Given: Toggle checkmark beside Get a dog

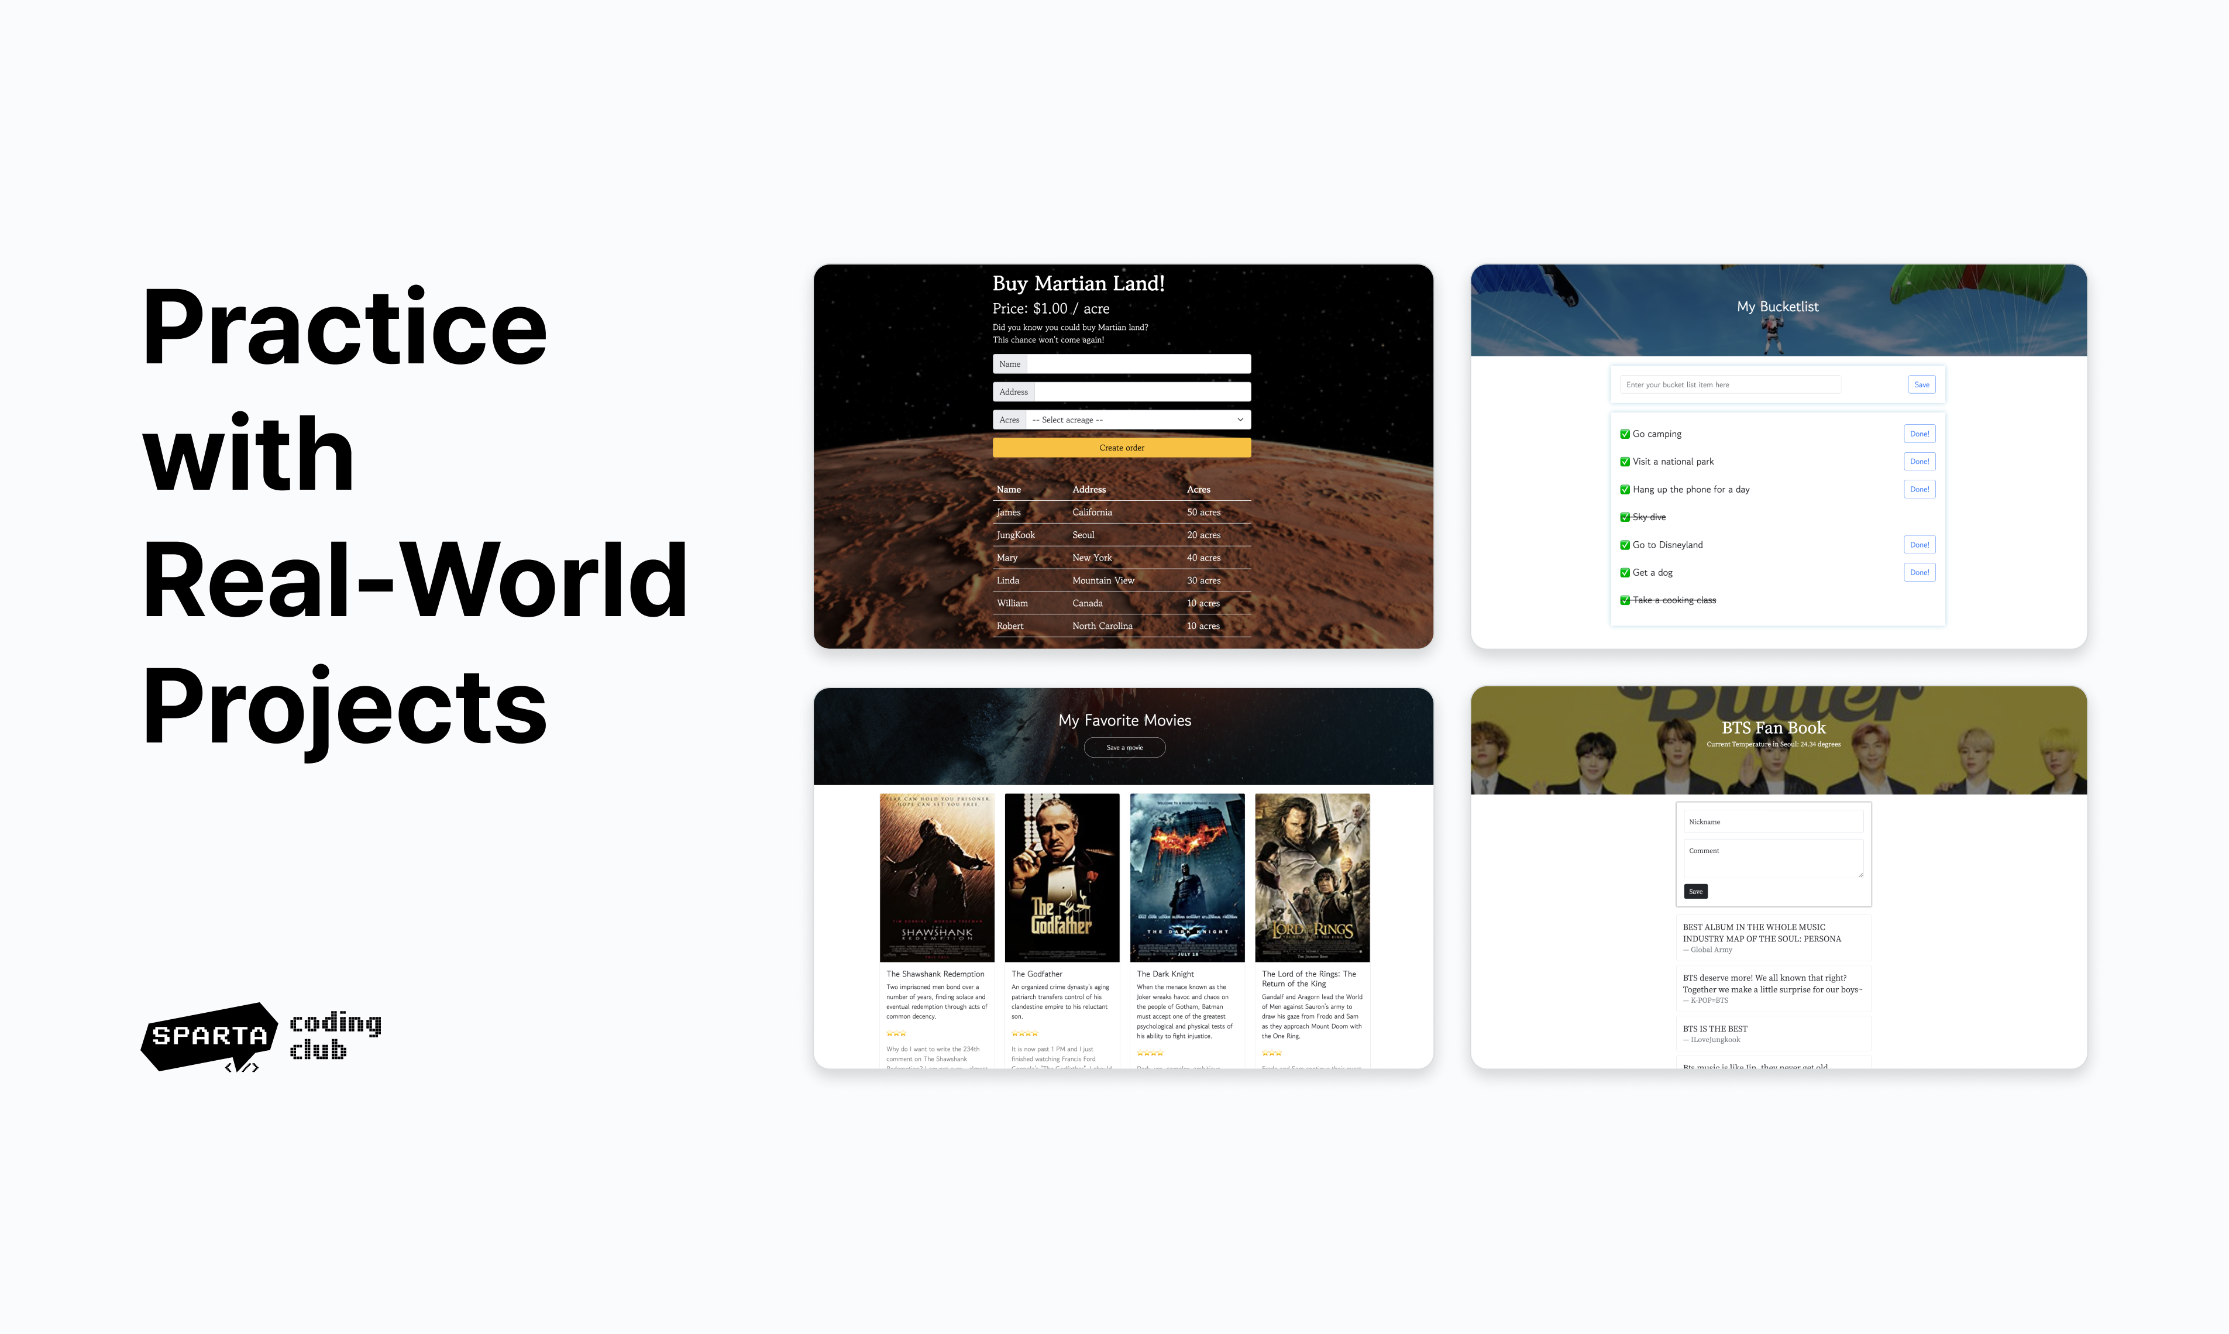Looking at the screenshot, I should coord(1625,573).
